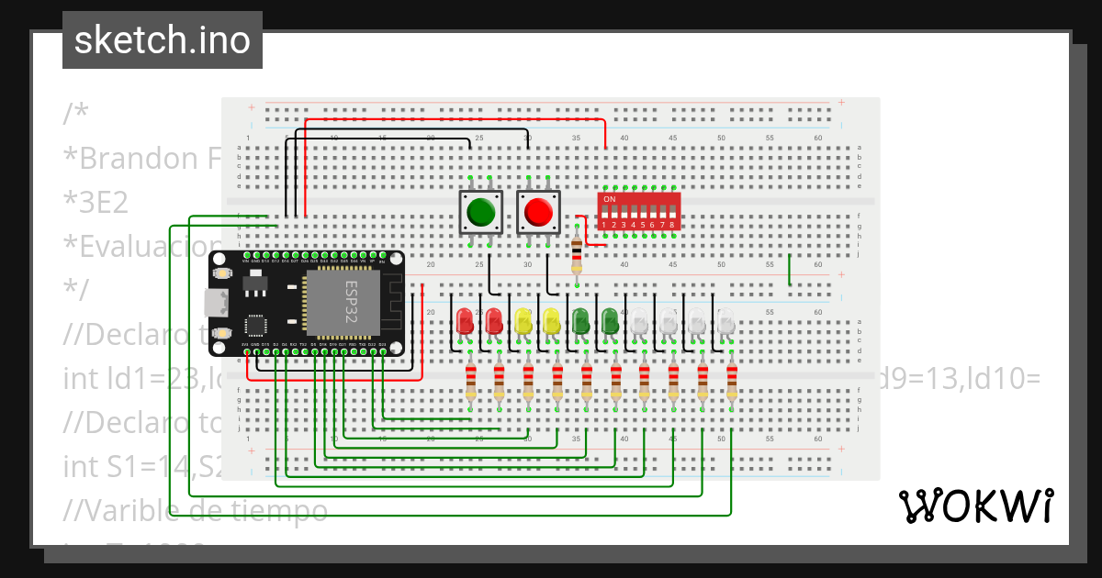
Task: Select a yellow LED on the breadboard
Action: [523, 321]
